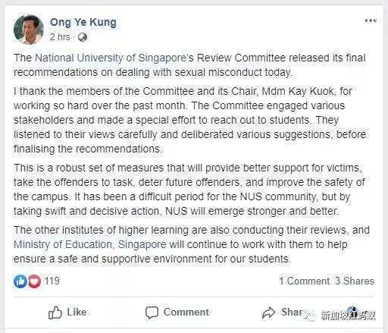Click Ong Ye Kung's profile picture

[x=29, y=30]
